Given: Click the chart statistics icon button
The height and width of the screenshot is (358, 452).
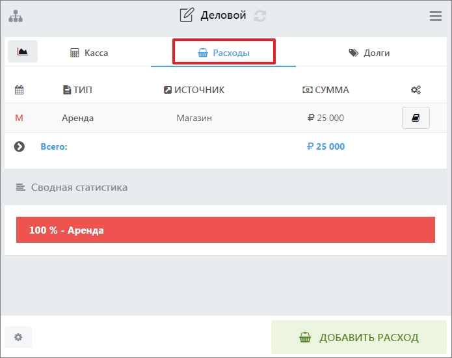Looking at the screenshot, I should [23, 51].
